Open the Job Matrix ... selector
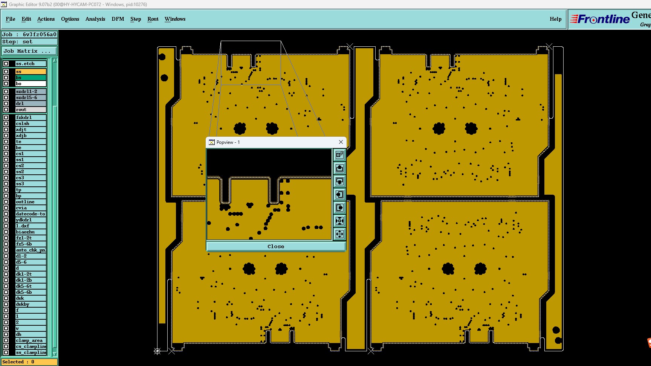This screenshot has width=651, height=366. [29, 51]
